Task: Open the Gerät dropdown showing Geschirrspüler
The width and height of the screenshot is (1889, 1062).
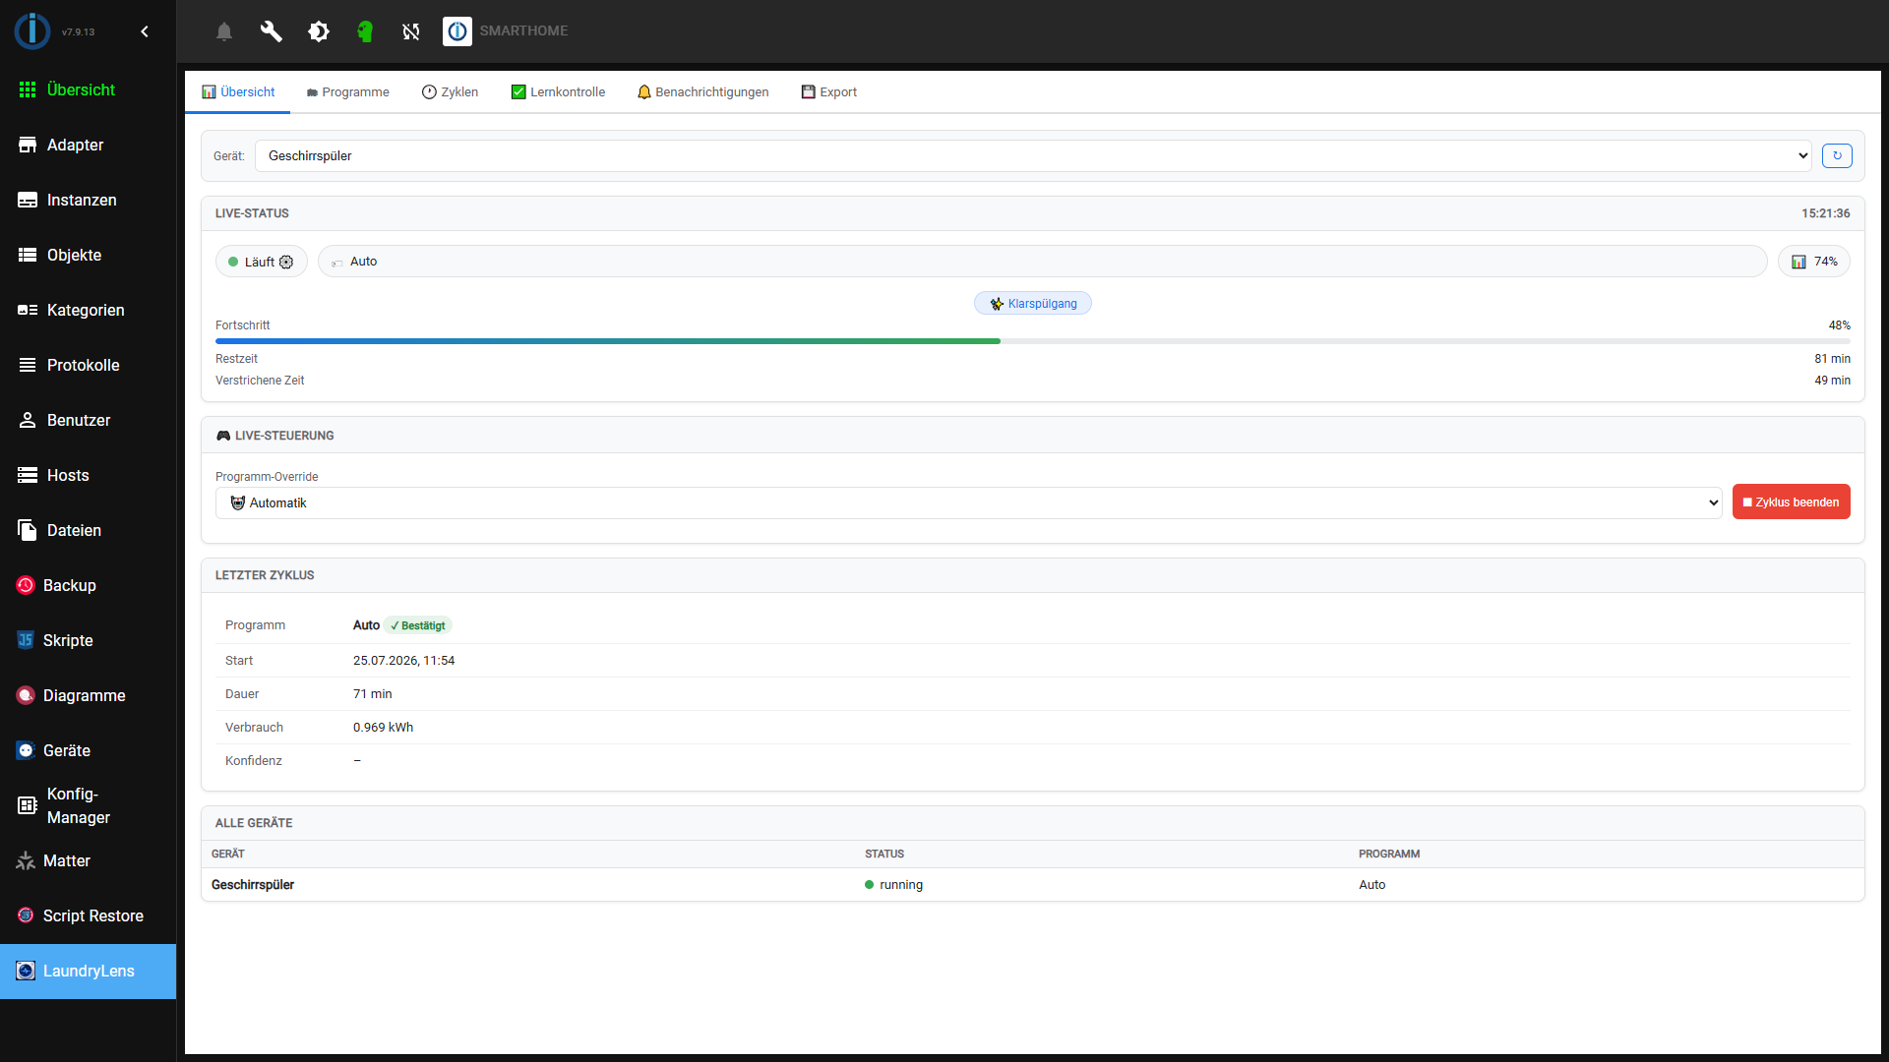Action: 1033,155
